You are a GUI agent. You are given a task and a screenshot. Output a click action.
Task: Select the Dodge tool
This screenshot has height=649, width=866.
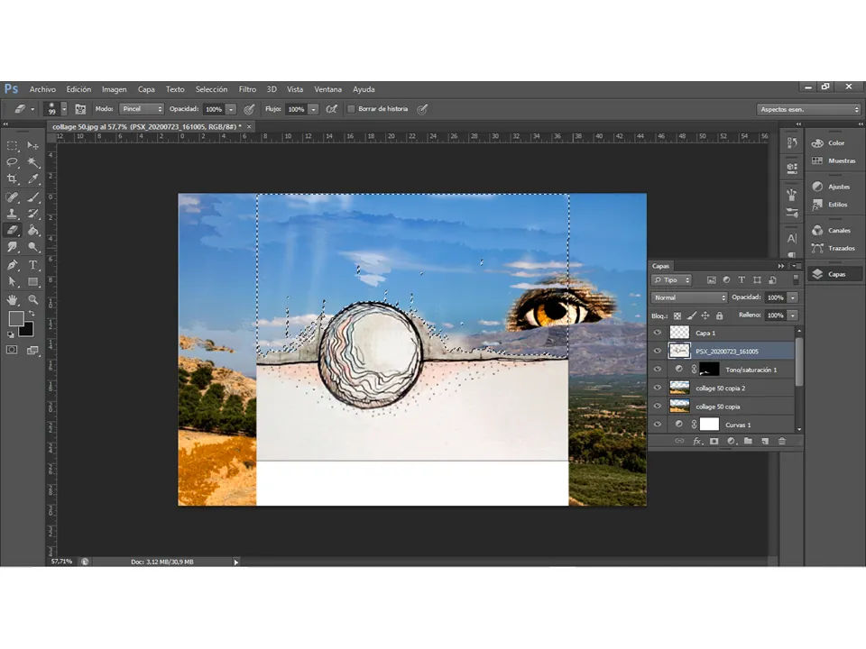point(33,247)
